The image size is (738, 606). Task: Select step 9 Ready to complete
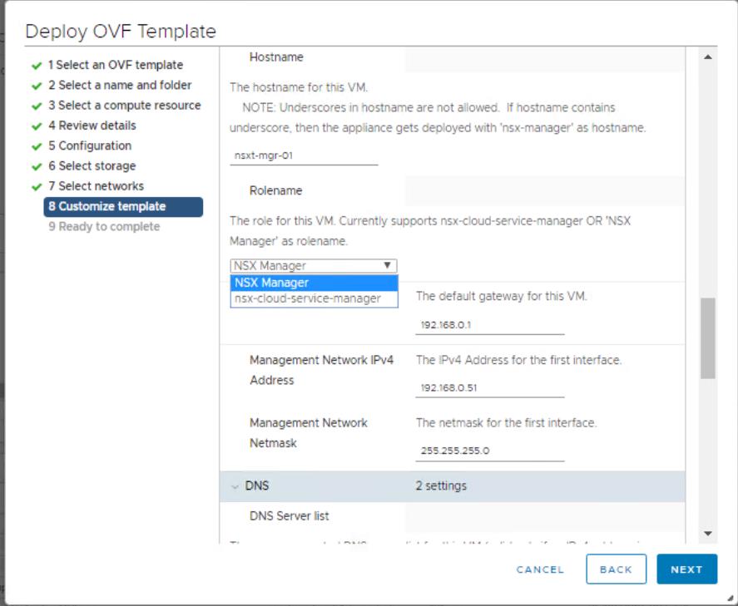pyautogui.click(x=105, y=227)
